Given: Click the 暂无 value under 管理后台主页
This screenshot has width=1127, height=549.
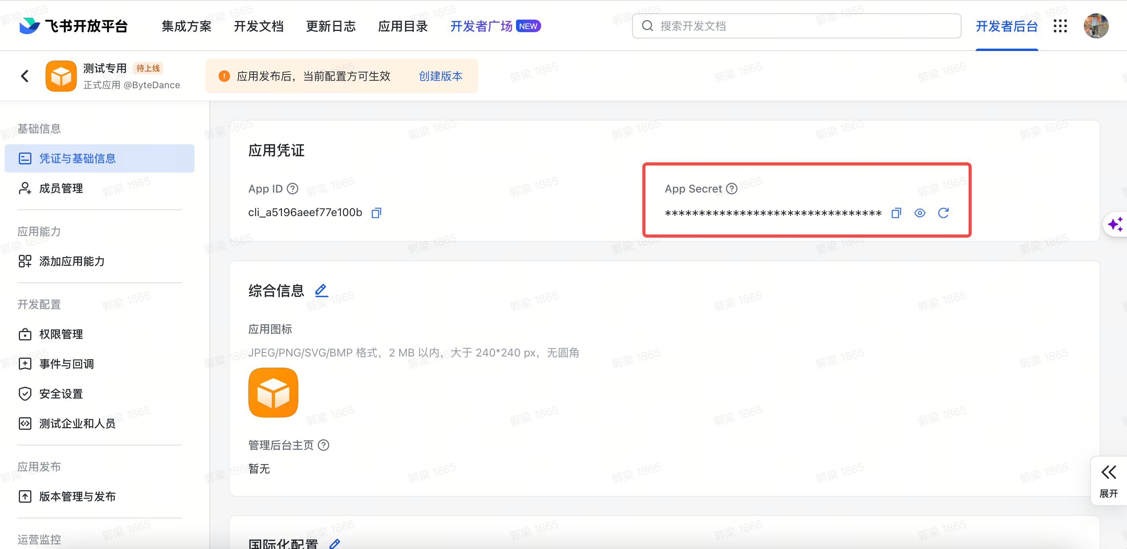Looking at the screenshot, I should [259, 469].
